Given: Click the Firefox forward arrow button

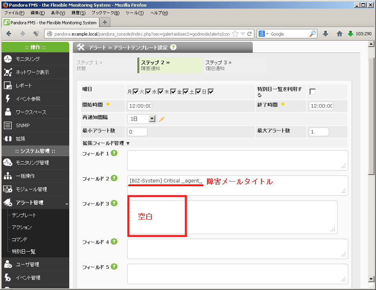Looking at the screenshot, I should click(23, 34).
